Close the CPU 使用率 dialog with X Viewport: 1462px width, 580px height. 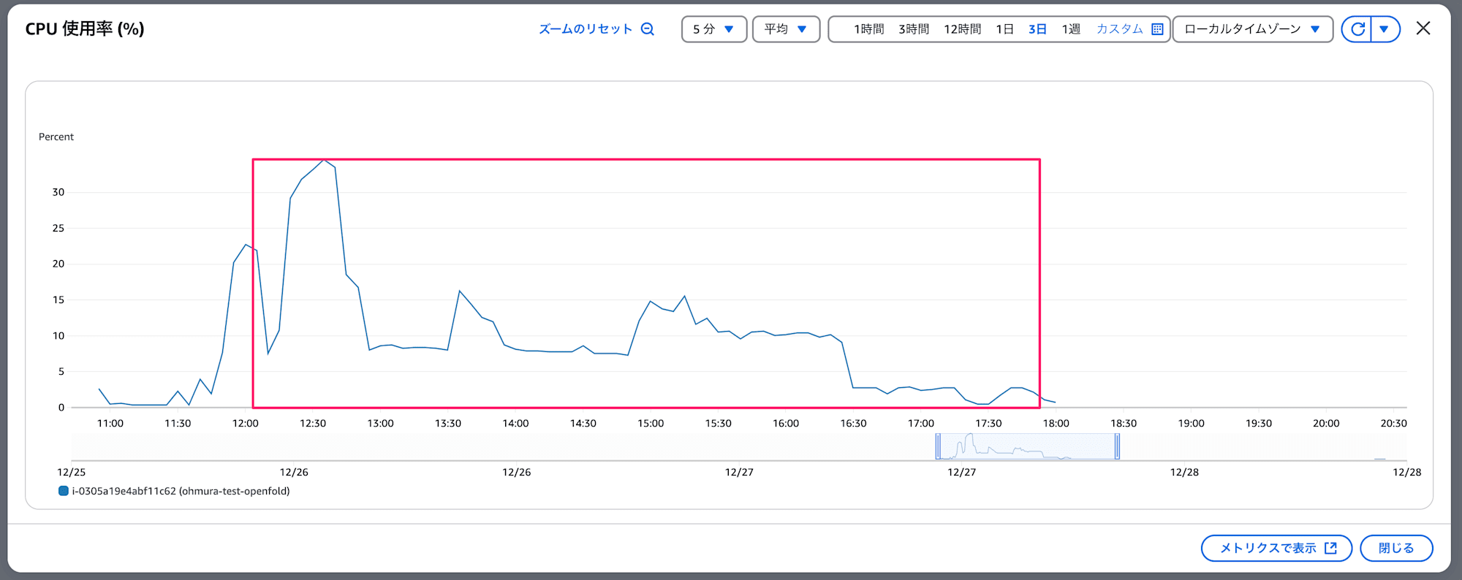1423,28
